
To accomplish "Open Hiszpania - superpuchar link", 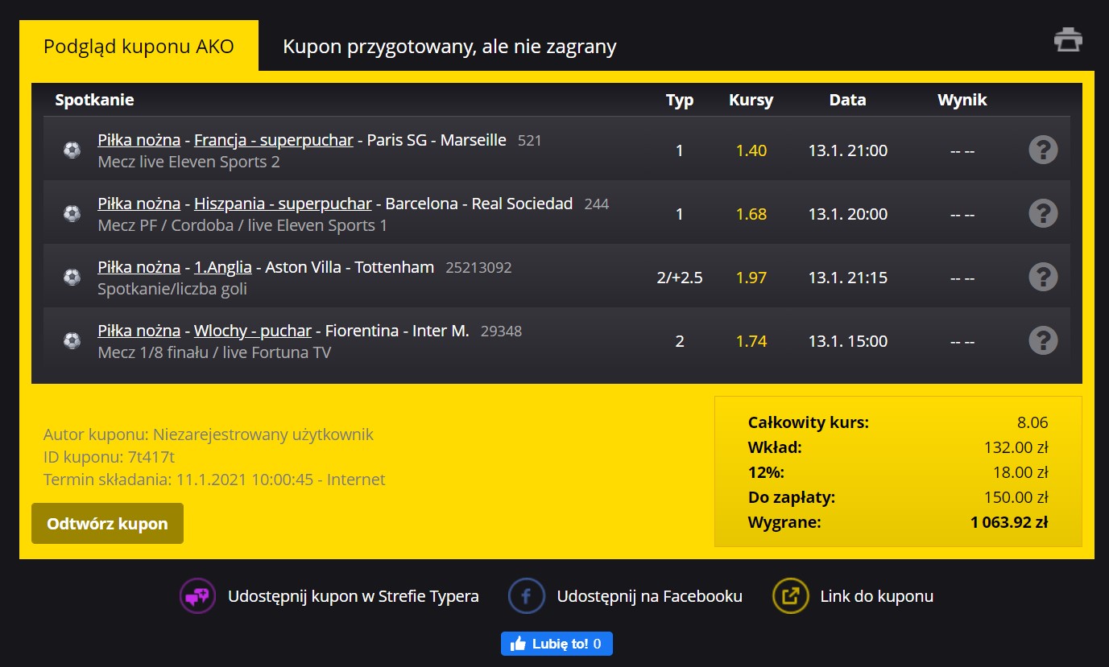I will [x=283, y=204].
